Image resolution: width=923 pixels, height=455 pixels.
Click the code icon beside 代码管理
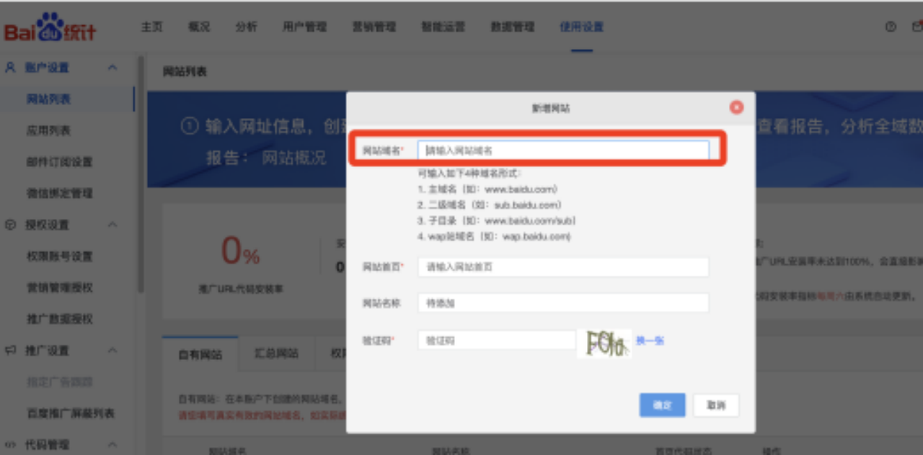[11, 445]
